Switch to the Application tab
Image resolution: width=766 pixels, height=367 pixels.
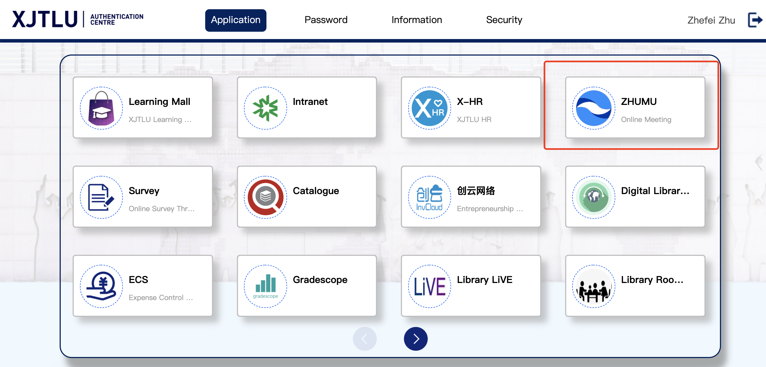pyautogui.click(x=236, y=20)
